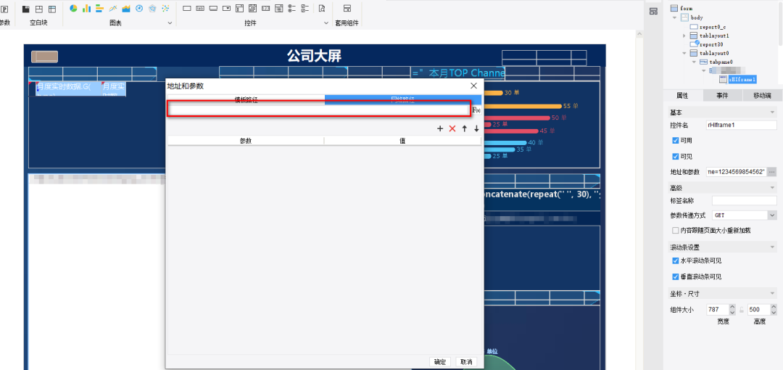Click the network path input field

pos(318,110)
